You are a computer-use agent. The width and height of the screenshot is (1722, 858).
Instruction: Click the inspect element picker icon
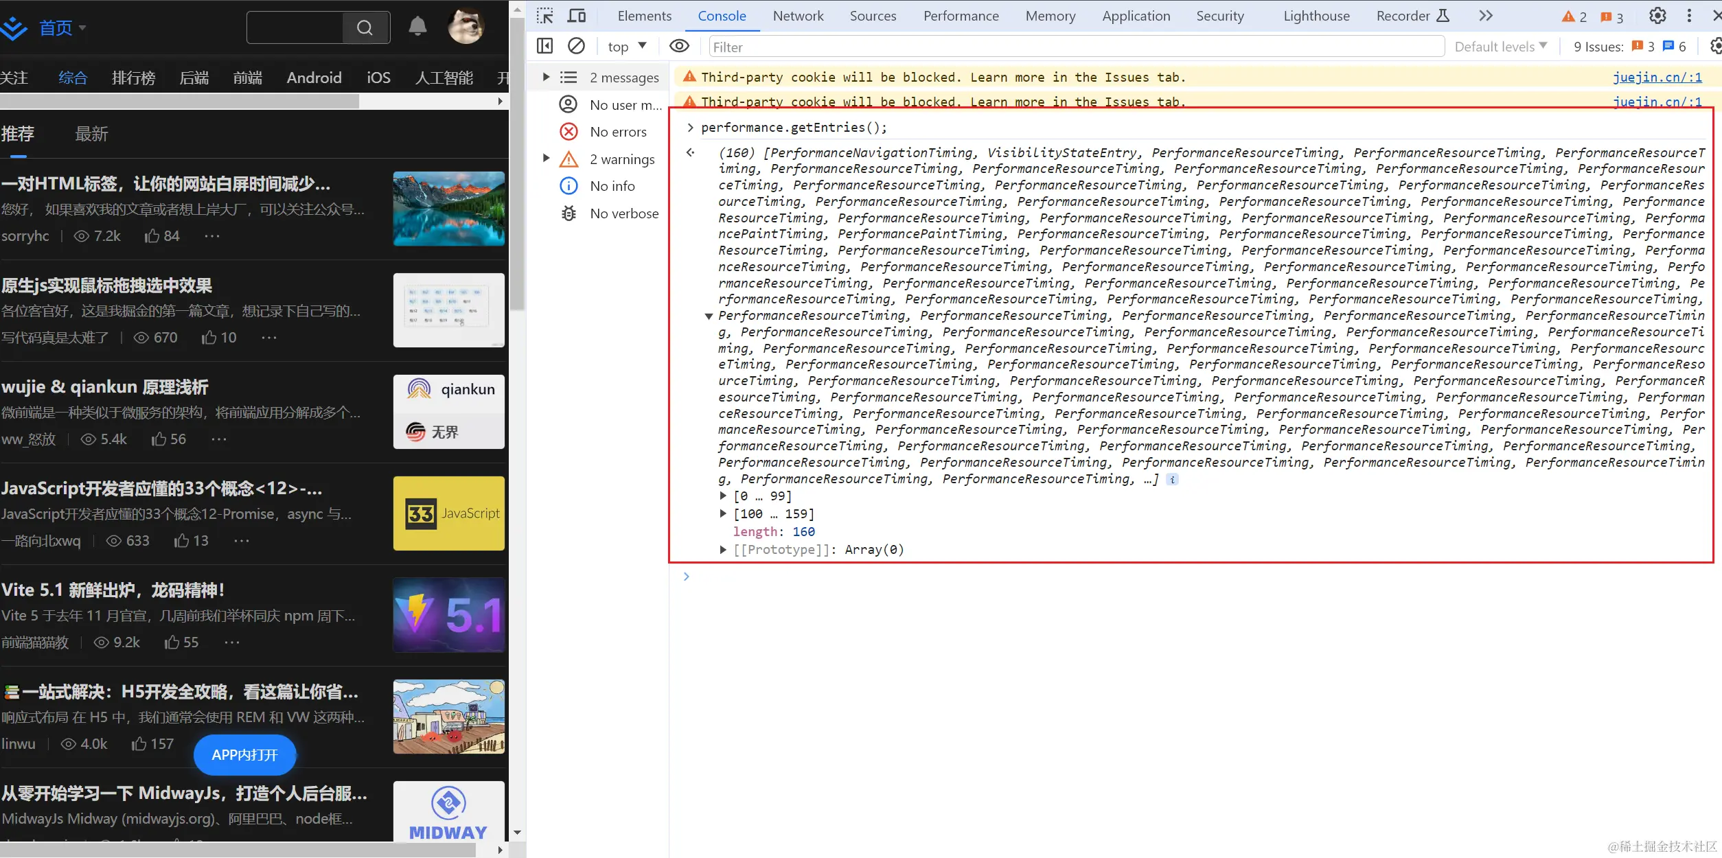coord(545,16)
